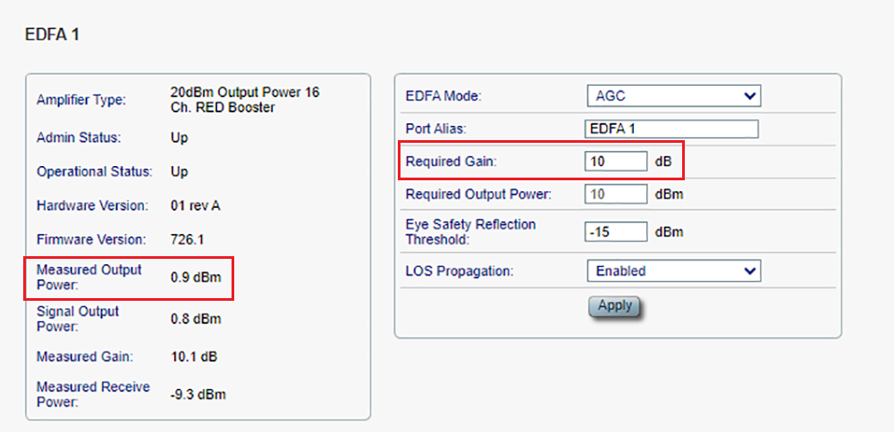Click the Admin Status value "Up"
Viewport: 894px width, 432px height.
180,138
